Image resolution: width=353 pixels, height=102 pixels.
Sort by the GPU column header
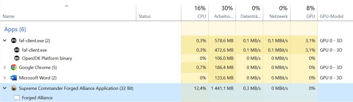(x=304, y=12)
